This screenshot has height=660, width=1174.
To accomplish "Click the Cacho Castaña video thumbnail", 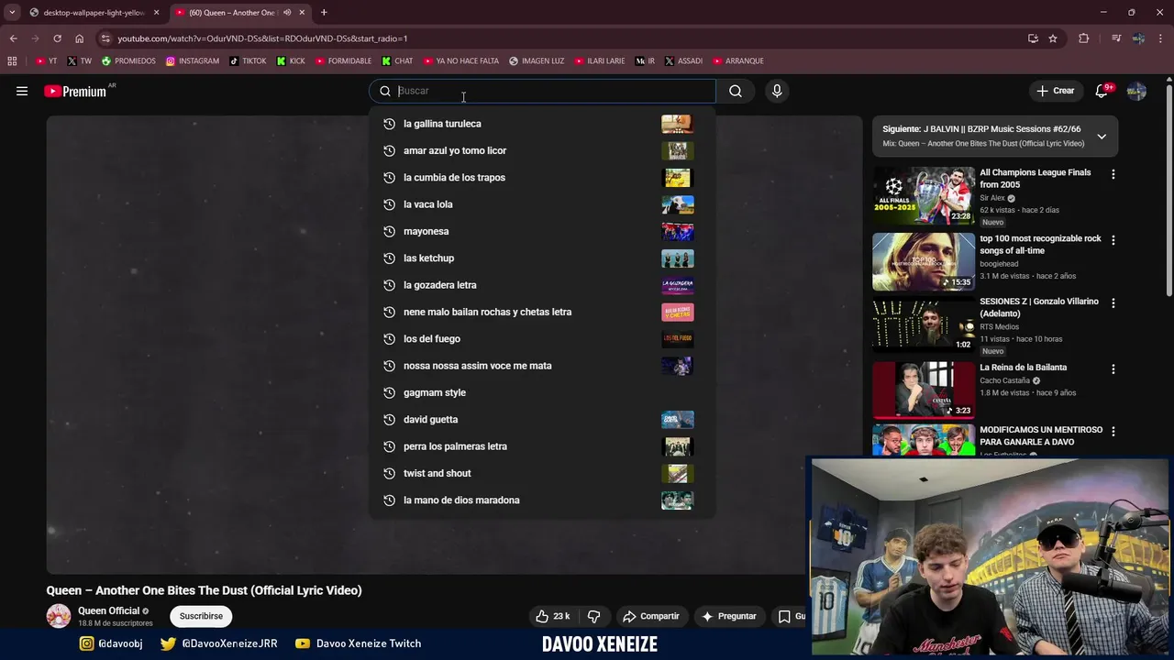I will [x=924, y=390].
